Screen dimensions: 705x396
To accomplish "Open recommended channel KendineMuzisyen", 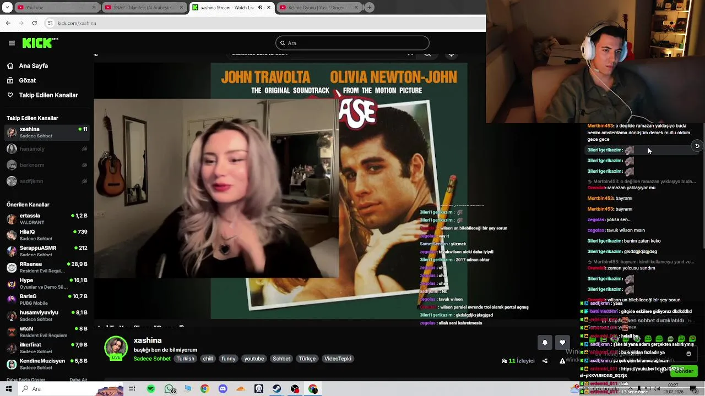I will point(47,364).
